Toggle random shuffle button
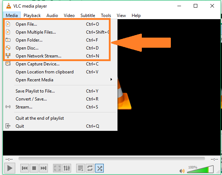222x175 pixels. tap(99, 168)
